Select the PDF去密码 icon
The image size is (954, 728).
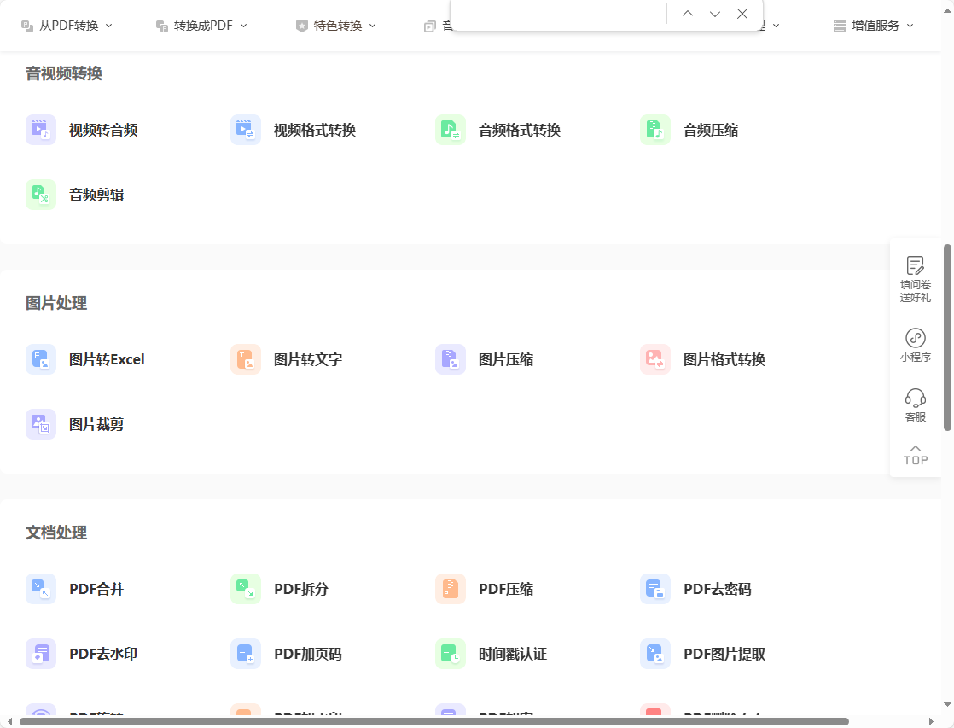click(655, 589)
